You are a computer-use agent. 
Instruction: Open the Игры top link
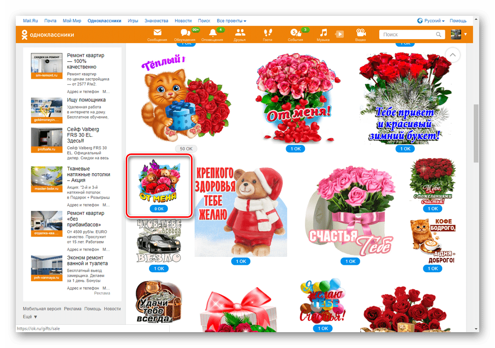pos(133,20)
